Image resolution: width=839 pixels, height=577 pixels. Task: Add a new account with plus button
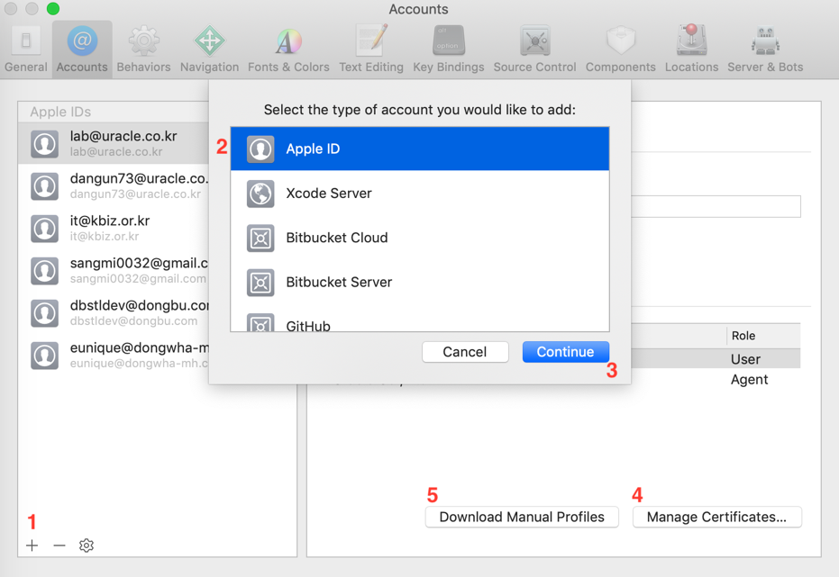click(32, 545)
